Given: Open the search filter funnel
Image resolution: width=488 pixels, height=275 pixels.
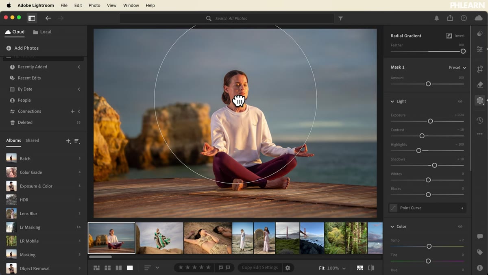Looking at the screenshot, I should [x=341, y=18].
